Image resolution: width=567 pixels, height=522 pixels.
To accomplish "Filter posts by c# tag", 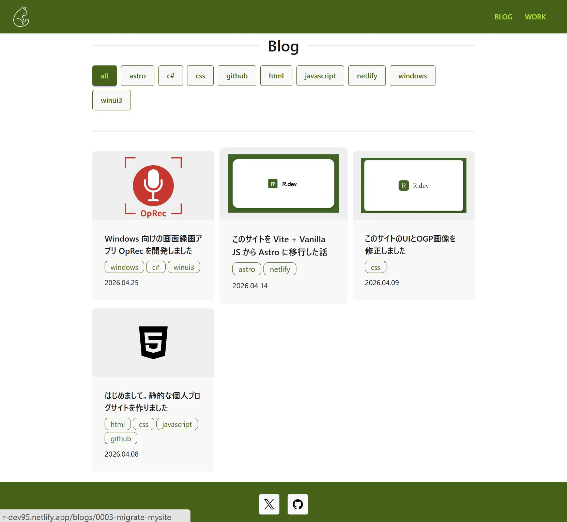I will point(171,76).
